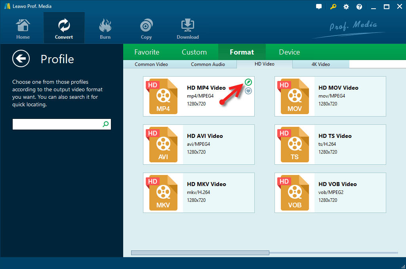Open the Copy module
This screenshot has width=406, height=269.
pos(146,29)
